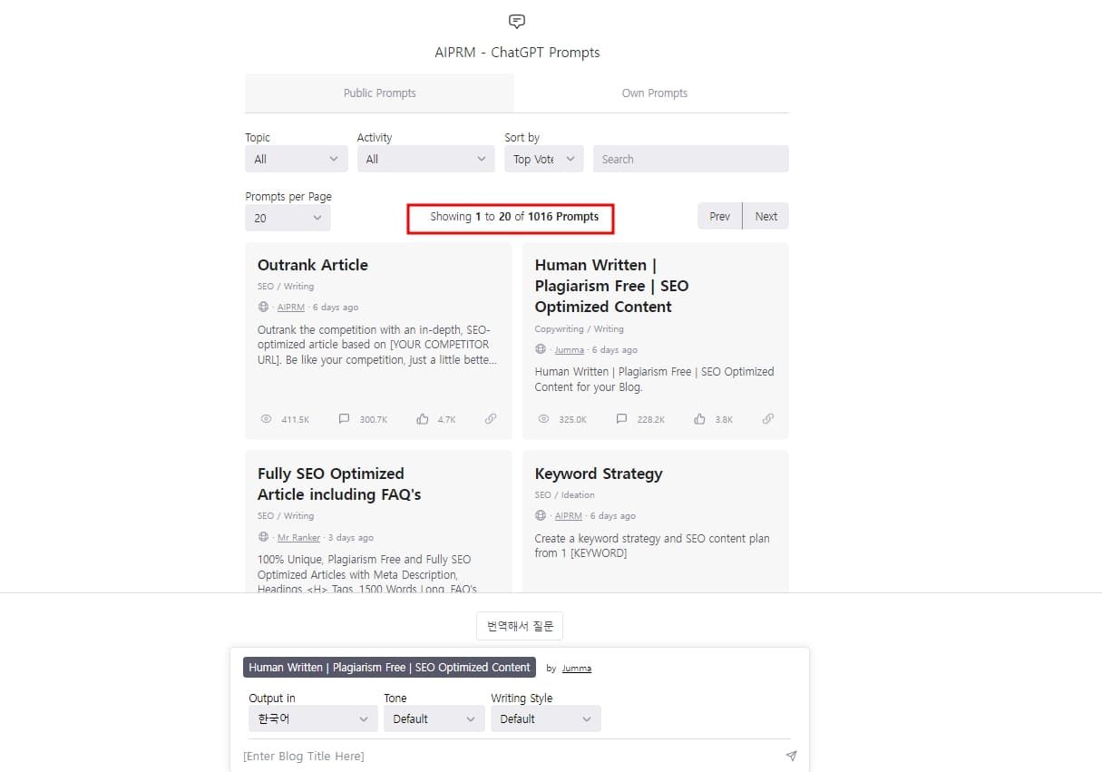Change the Output in language dropdown
Screen dimensions: 1102x772
point(312,718)
